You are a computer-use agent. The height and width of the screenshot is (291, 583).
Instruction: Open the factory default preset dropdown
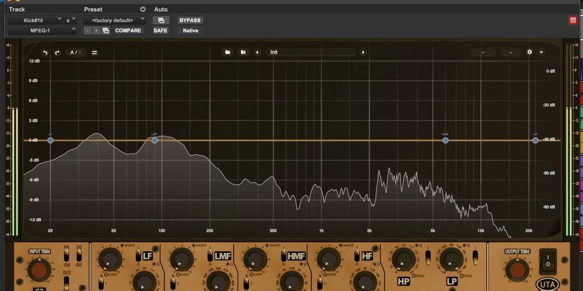coord(115,20)
